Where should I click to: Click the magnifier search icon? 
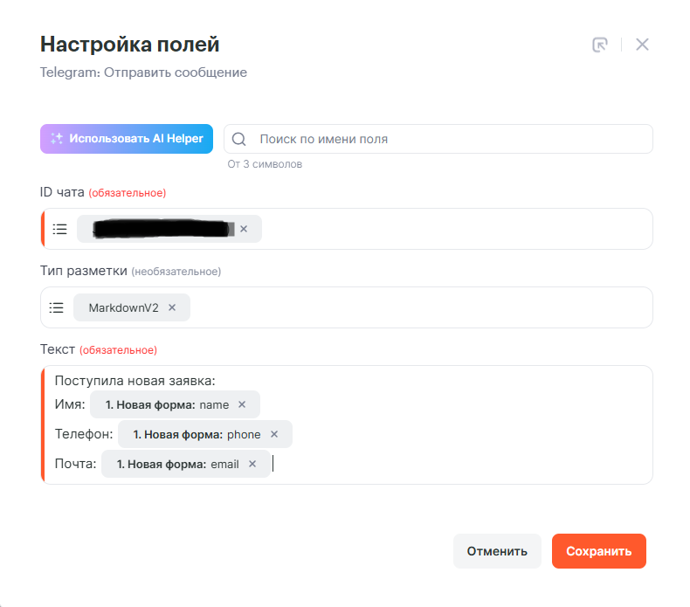coord(239,139)
